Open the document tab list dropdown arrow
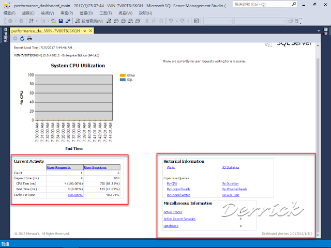The height and width of the screenshot is (248, 331). pyautogui.click(x=319, y=31)
